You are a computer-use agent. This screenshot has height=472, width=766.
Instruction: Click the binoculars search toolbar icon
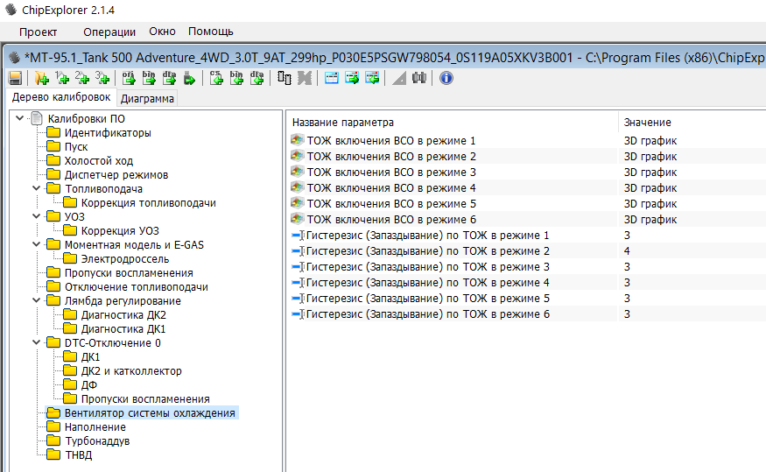tap(419, 78)
